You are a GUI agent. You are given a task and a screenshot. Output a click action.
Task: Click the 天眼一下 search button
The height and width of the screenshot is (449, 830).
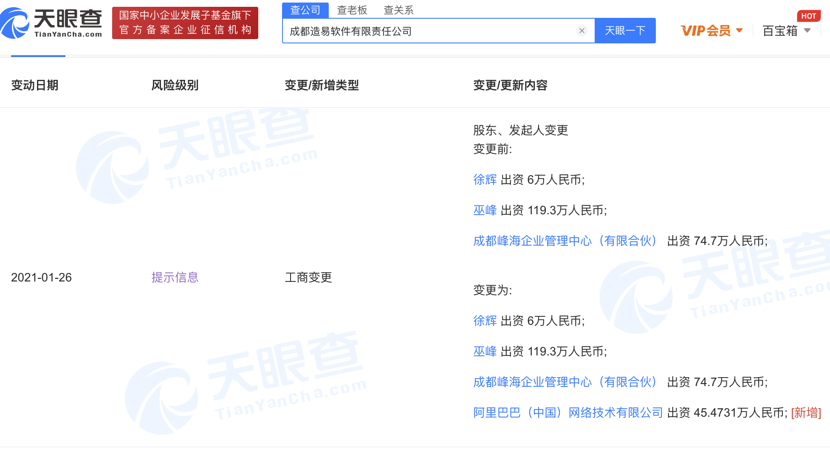(625, 31)
